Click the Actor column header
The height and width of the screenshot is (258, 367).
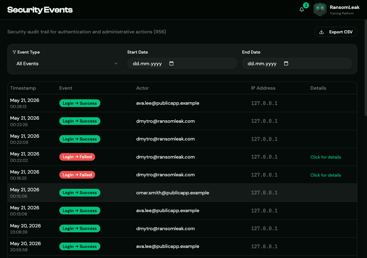coord(143,88)
